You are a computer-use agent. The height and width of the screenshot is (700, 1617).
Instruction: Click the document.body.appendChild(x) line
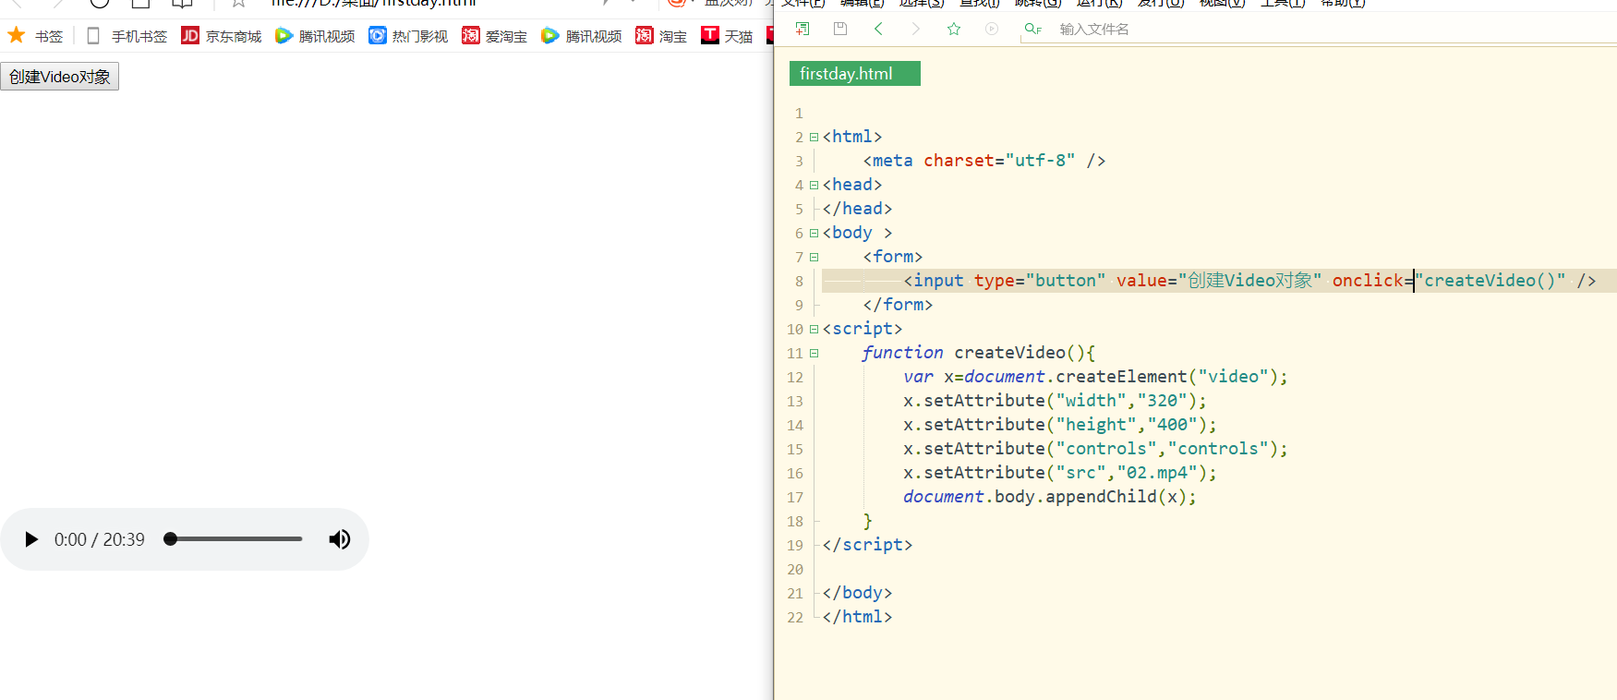coord(1050,497)
